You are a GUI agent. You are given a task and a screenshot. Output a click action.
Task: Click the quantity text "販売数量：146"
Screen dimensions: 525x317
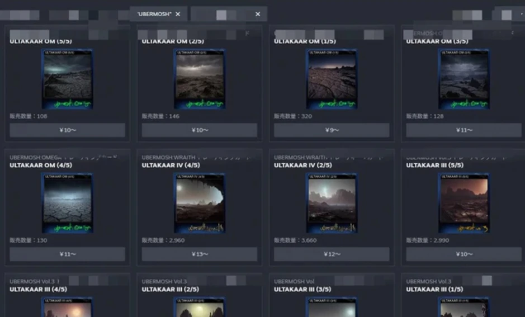(x=160, y=116)
